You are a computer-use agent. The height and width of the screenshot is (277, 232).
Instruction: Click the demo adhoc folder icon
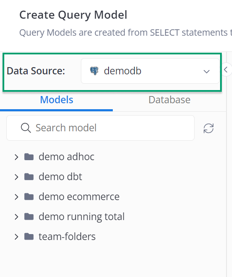(29, 157)
